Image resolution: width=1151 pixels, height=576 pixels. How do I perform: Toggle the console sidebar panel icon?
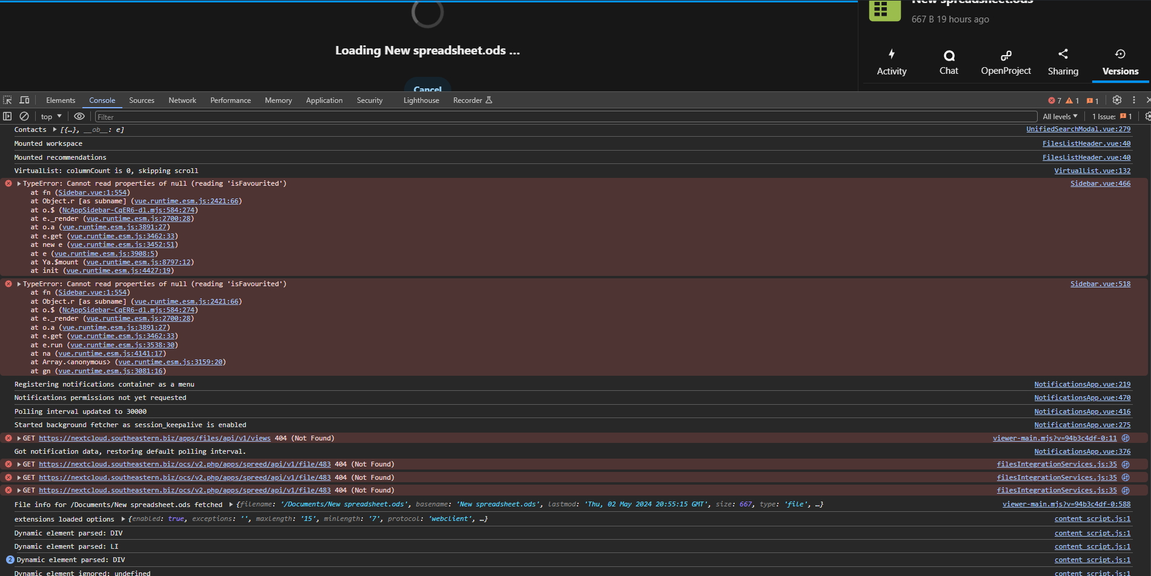coord(7,116)
